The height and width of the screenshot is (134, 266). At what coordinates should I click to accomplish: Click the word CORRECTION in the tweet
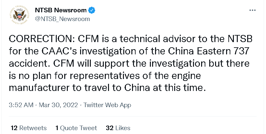[41, 39]
